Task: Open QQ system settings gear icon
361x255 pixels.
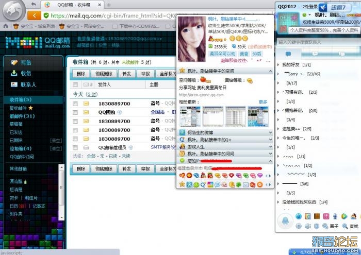Action: 299,226
